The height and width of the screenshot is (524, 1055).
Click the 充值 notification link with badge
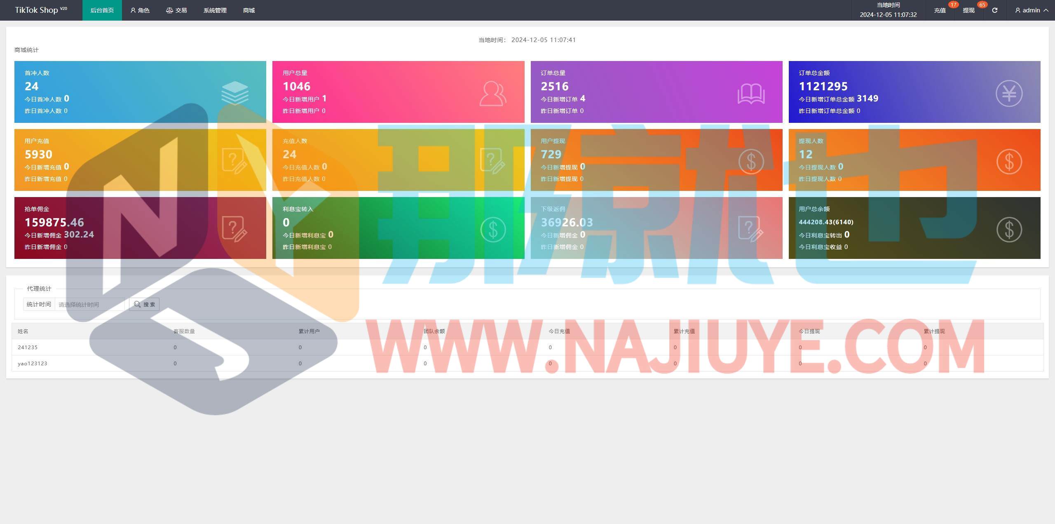click(x=940, y=10)
